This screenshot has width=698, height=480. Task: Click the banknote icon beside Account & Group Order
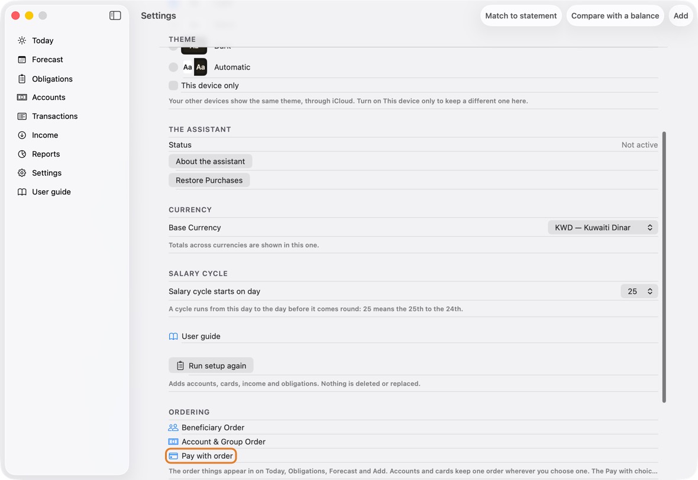[x=173, y=442]
